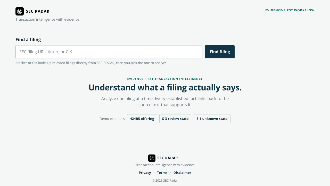Open the S-3 review state demo
The height and width of the screenshot is (186, 330).
click(x=175, y=119)
